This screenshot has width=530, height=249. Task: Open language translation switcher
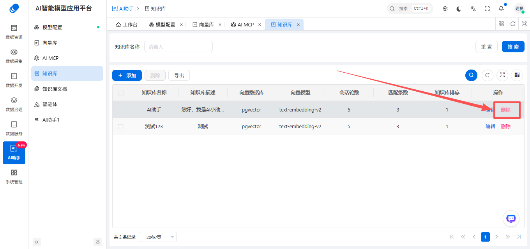[x=473, y=9]
